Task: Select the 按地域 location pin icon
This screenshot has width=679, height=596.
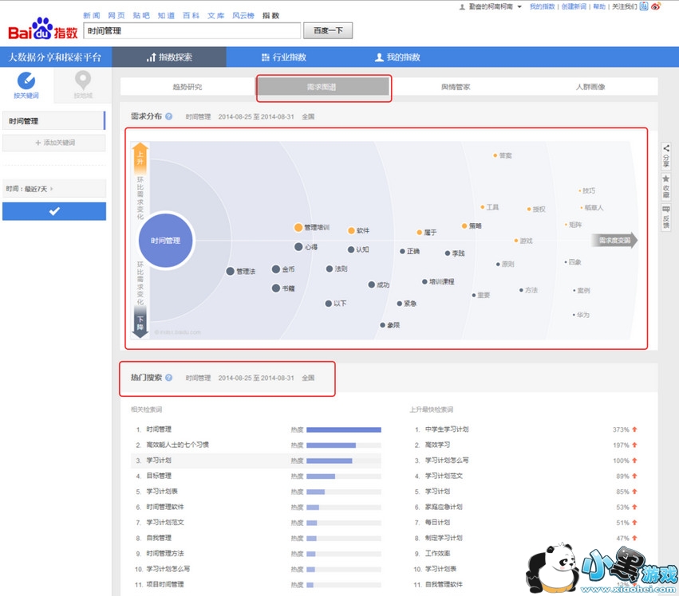Action: point(83,80)
